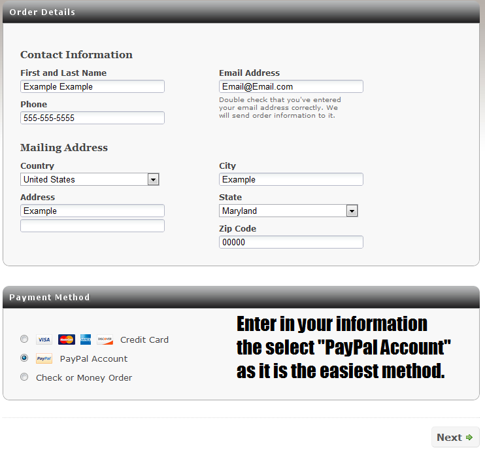
Task: Click the First and Last Name field
Action: (92, 86)
